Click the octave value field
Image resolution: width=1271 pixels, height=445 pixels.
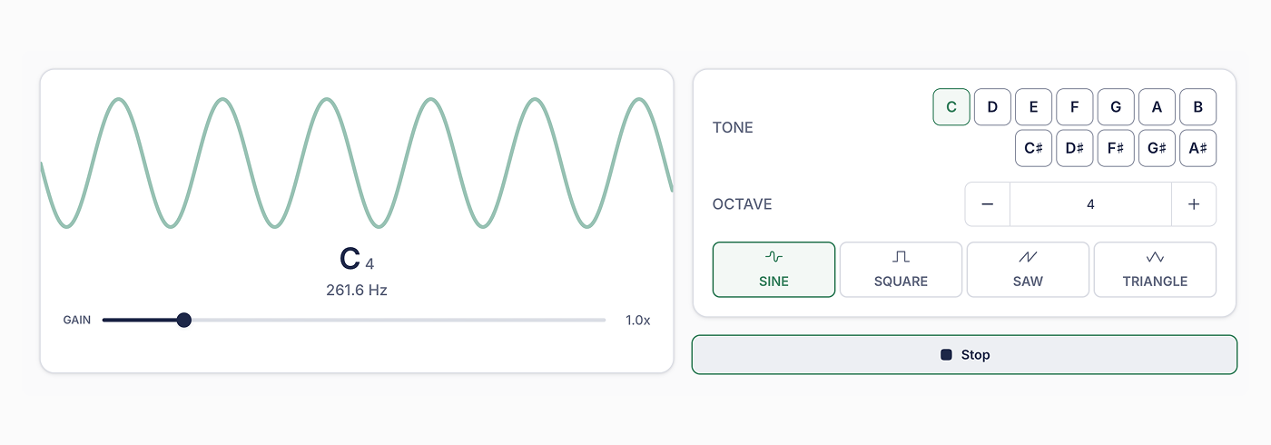click(1090, 204)
